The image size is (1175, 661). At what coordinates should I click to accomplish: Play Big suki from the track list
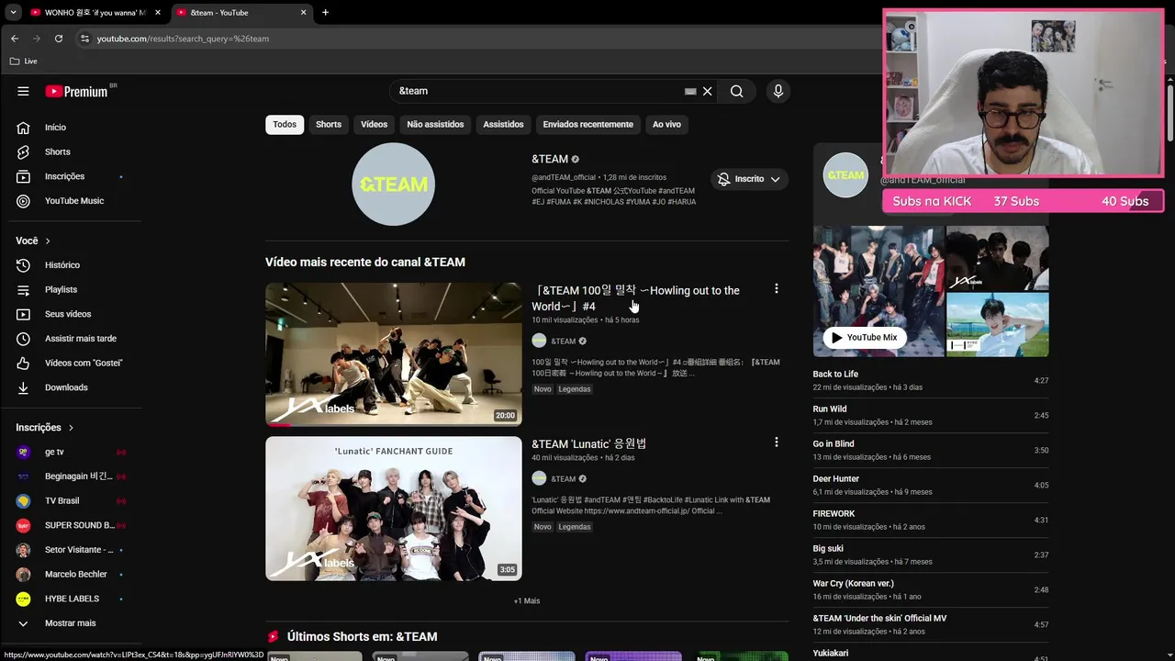pos(930,555)
